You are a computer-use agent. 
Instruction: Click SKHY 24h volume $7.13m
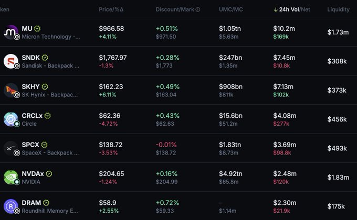283,86
